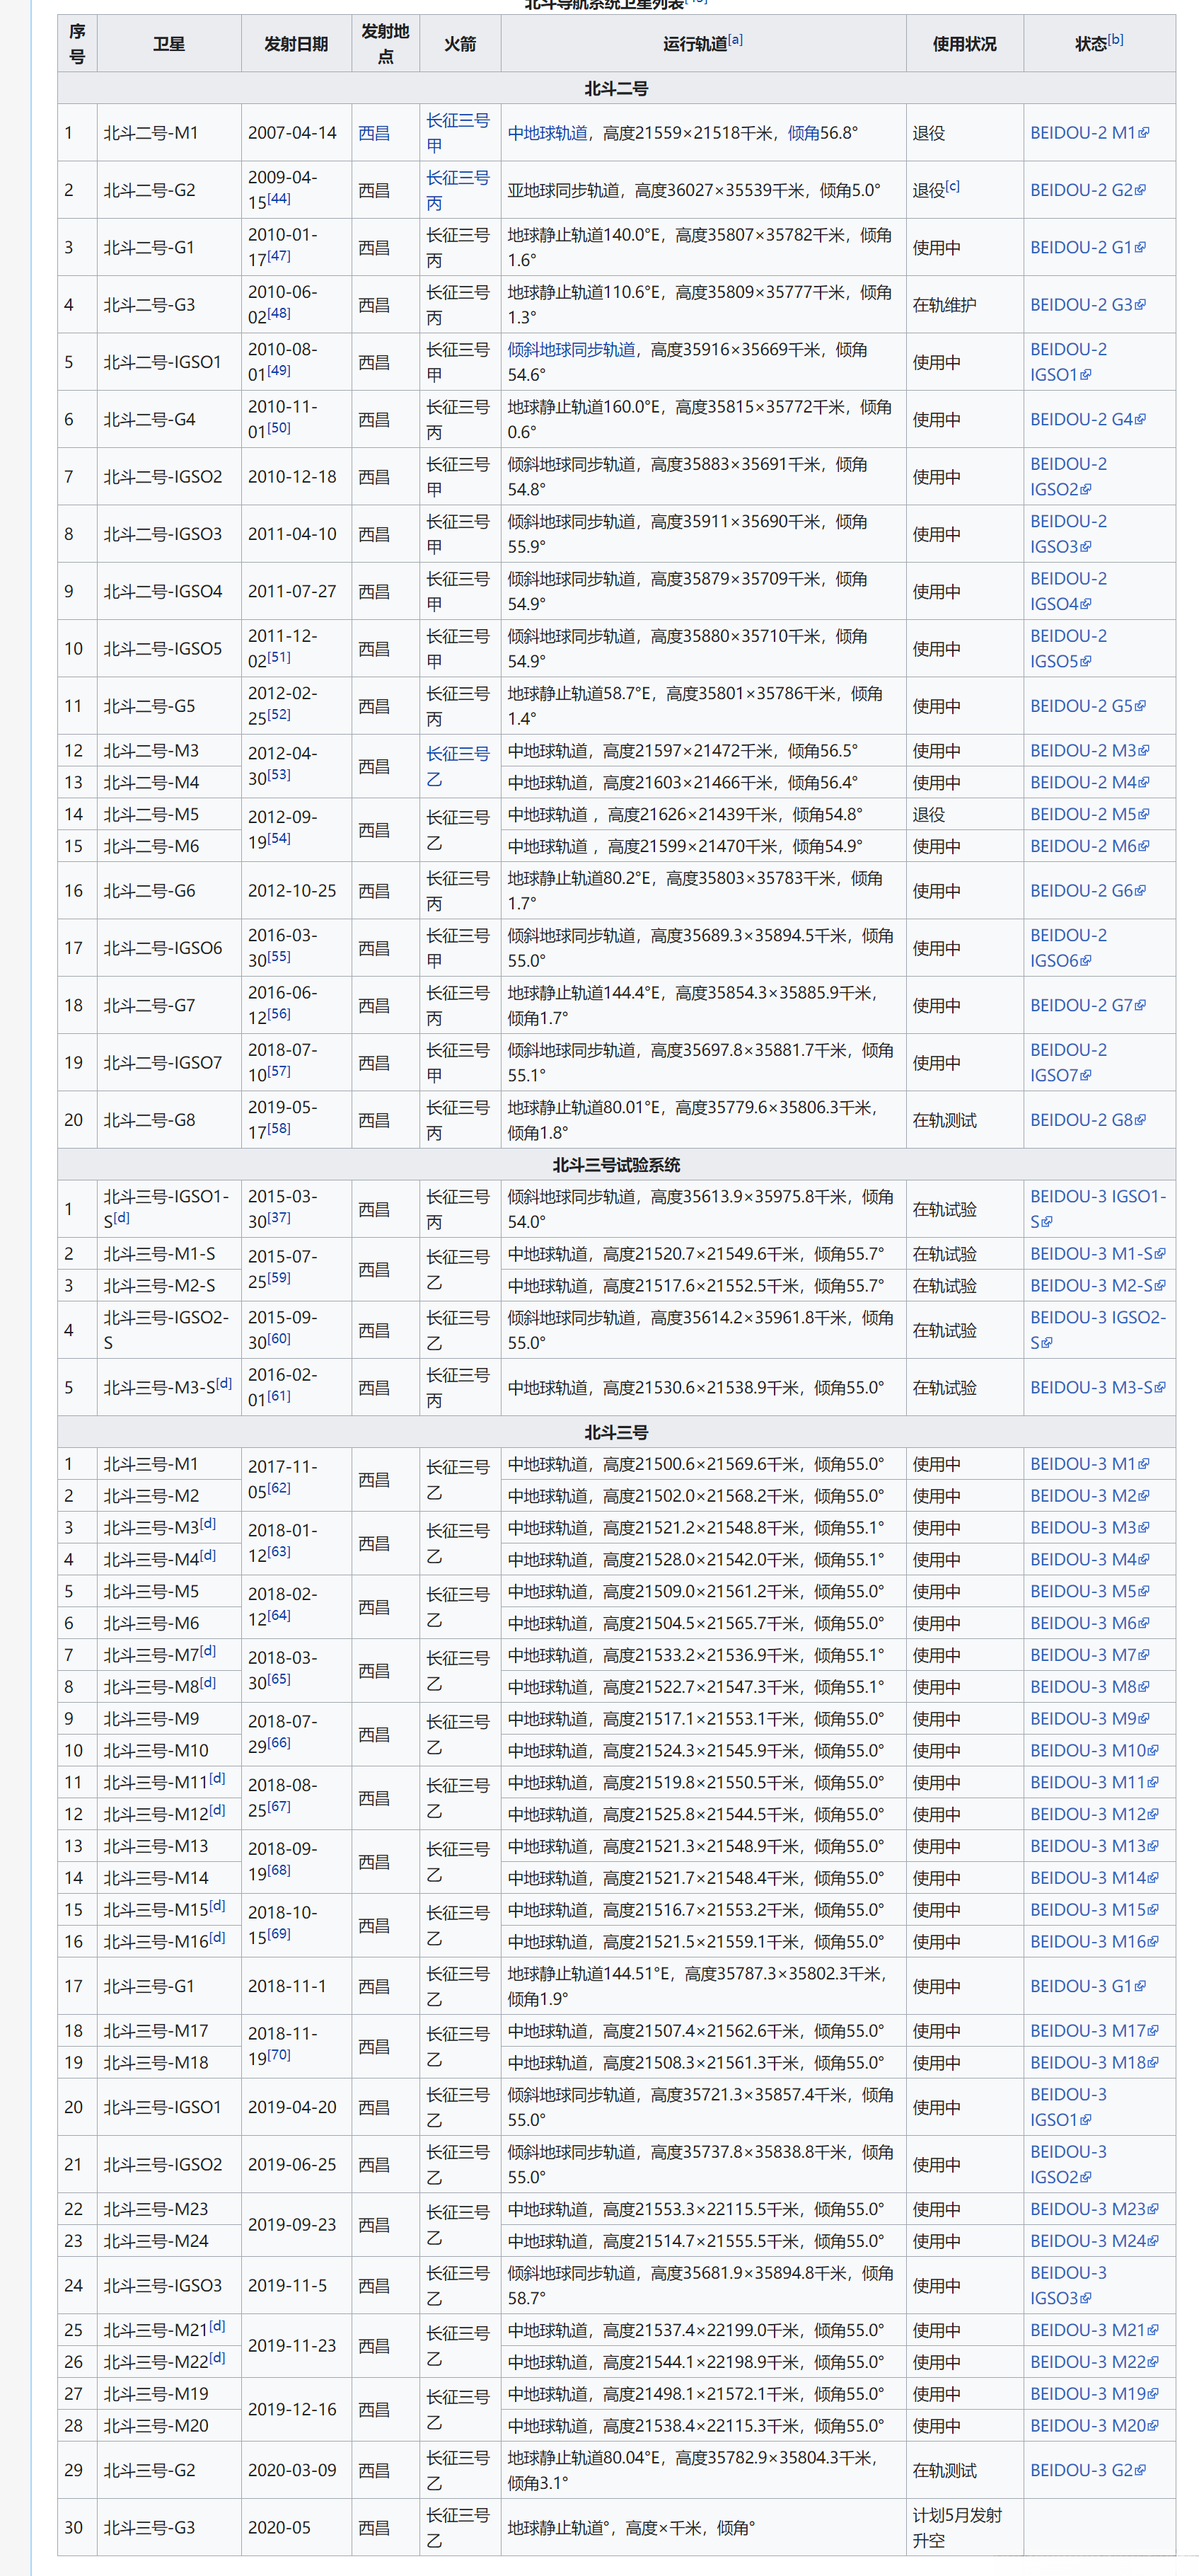This screenshot has height=2576, width=1199.
Task: Open the BEIDOU-3 IGSO1-S external link
Action: (x=1098, y=1209)
